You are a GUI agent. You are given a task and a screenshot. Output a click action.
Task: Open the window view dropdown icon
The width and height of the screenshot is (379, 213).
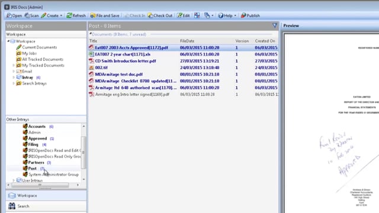[x=208, y=16]
